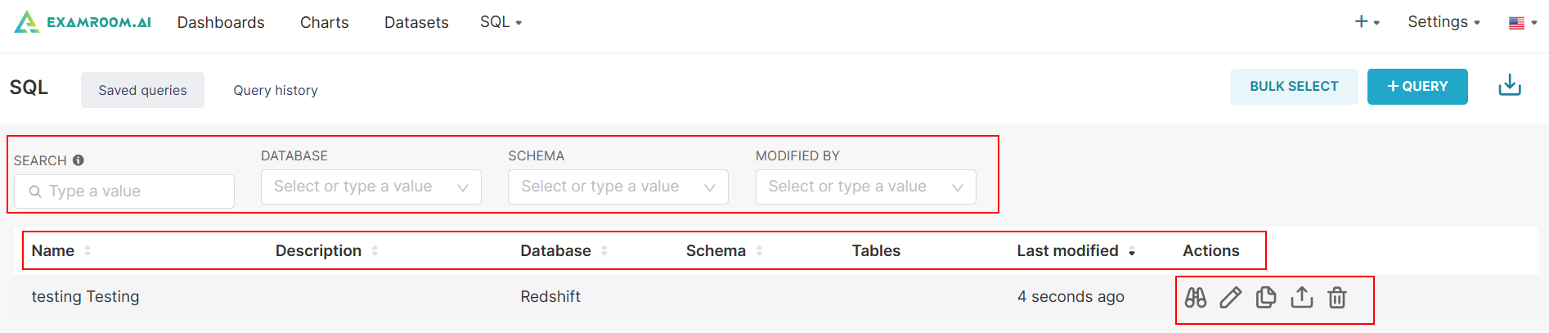Click the Bulk Select button

pos(1293,87)
